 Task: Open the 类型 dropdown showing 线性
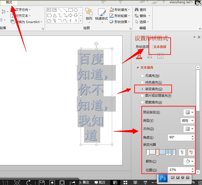[187, 121]
